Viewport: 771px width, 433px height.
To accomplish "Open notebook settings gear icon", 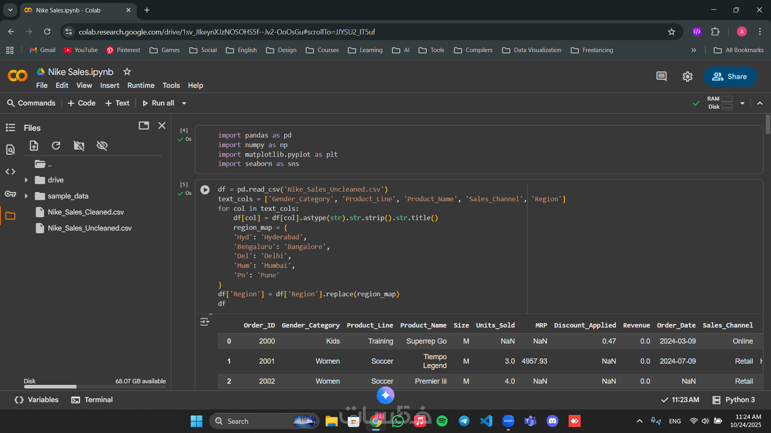I will (x=687, y=77).
